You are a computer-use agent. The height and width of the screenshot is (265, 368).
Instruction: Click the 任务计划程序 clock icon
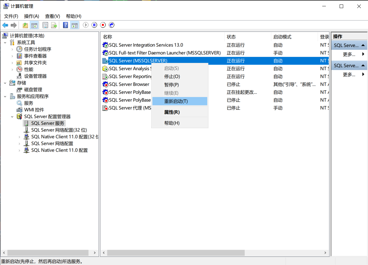coord(19,49)
